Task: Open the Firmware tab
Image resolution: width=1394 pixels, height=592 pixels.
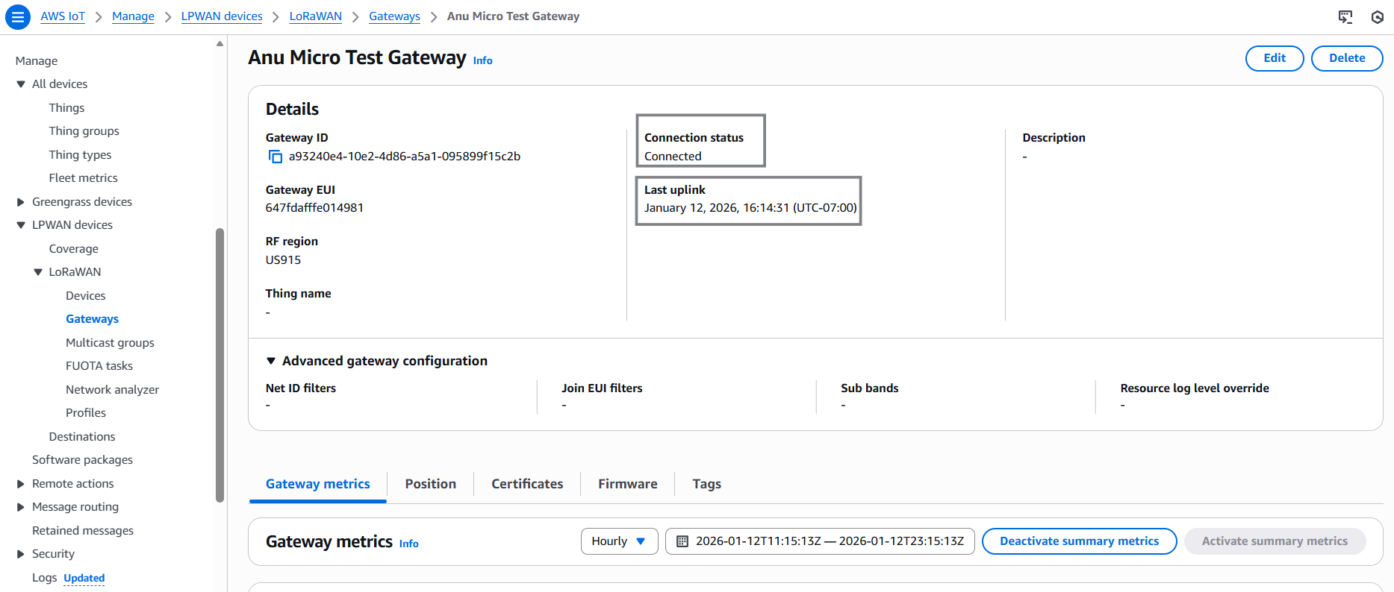Action: [x=628, y=484]
